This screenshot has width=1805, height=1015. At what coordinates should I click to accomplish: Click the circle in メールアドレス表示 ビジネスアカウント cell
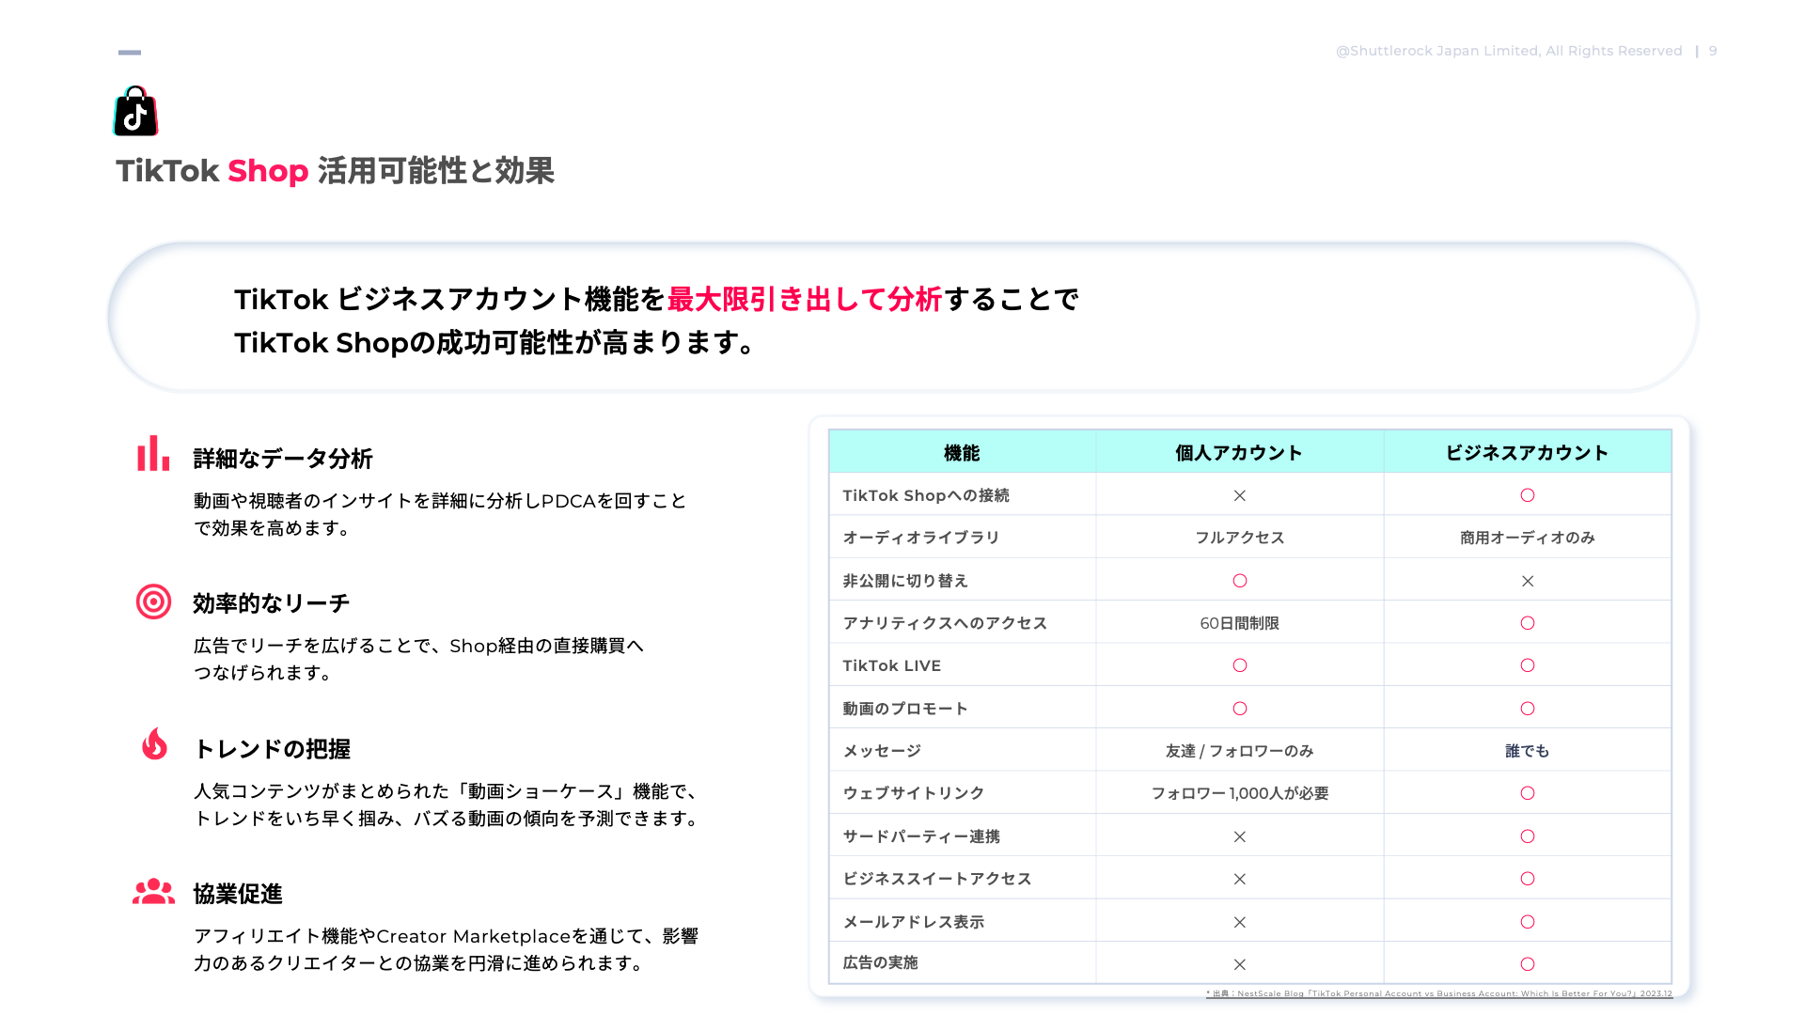click(1528, 922)
